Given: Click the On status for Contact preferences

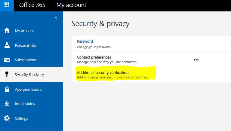Looking at the screenshot, I should coord(196,60).
